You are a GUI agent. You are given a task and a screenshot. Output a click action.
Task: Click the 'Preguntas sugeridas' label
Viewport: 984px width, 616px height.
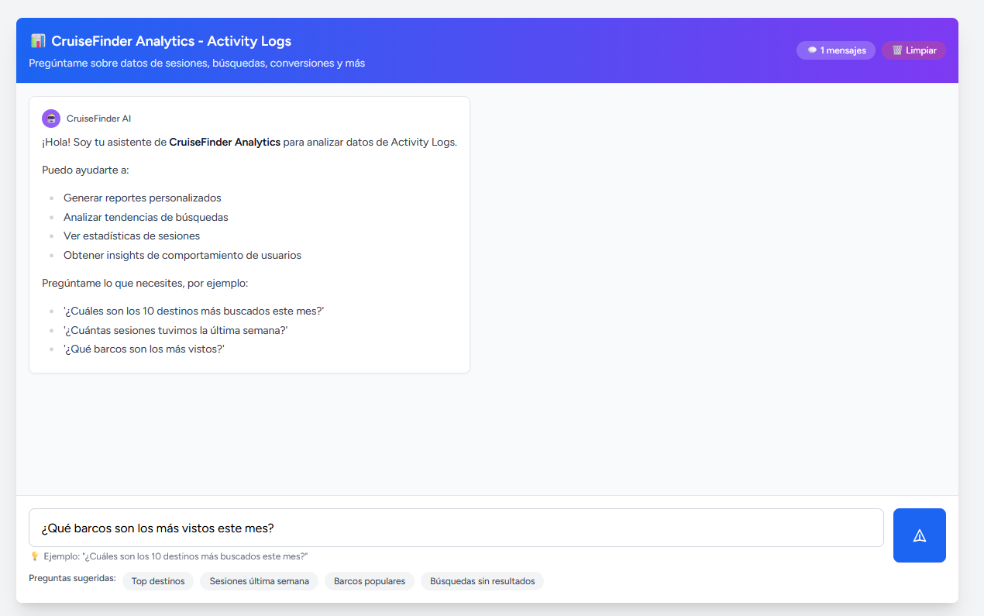71,578
